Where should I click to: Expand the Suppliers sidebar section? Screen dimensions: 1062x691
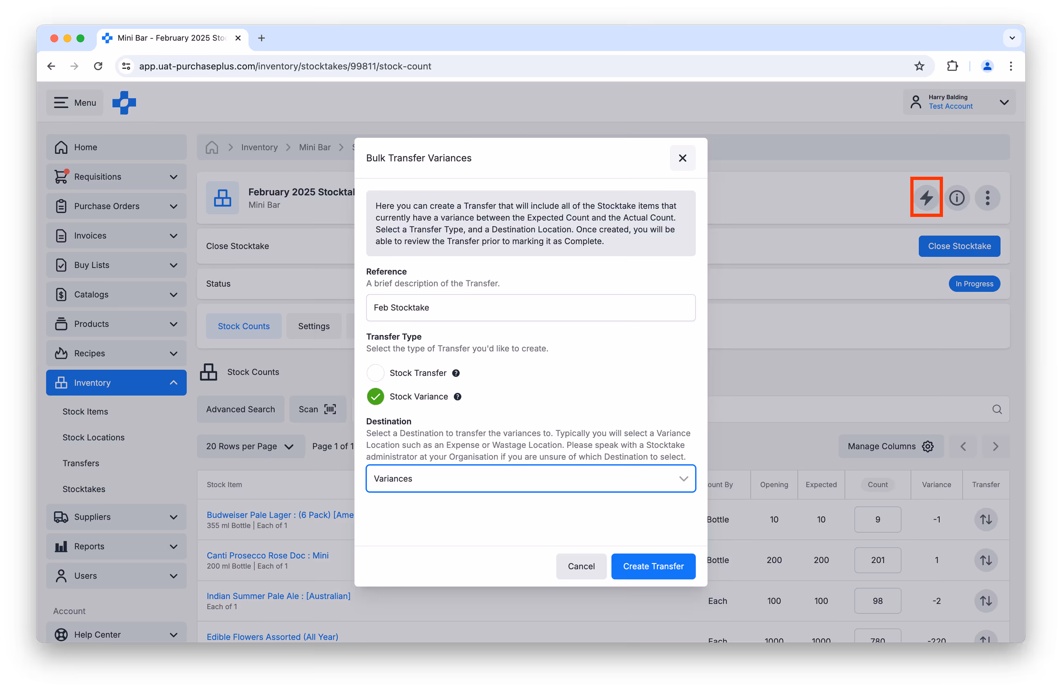(x=116, y=517)
